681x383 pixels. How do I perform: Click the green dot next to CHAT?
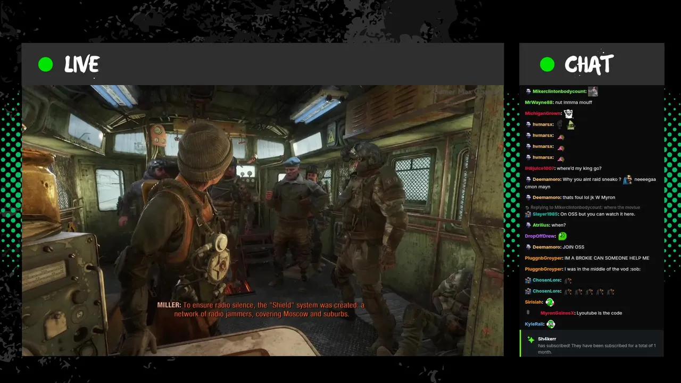(x=547, y=64)
